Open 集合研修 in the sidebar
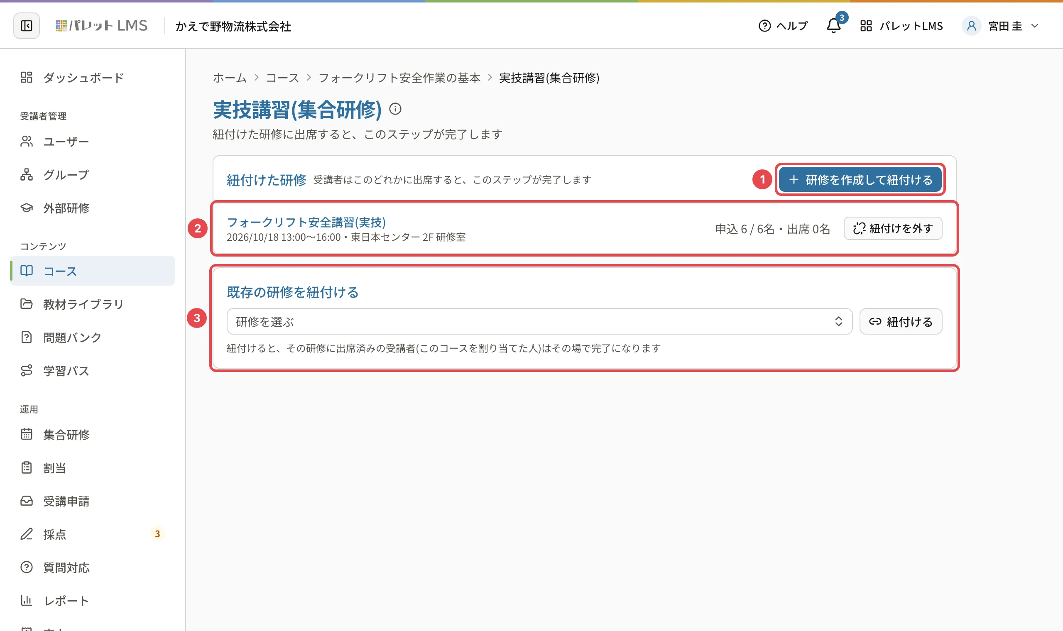 coord(93,435)
